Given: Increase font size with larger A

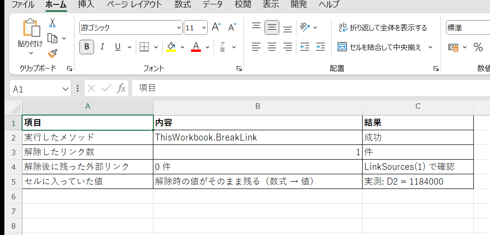Looking at the screenshot, I should (x=216, y=27).
